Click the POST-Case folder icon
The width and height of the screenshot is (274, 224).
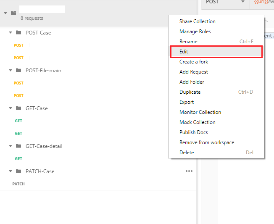[18, 32]
